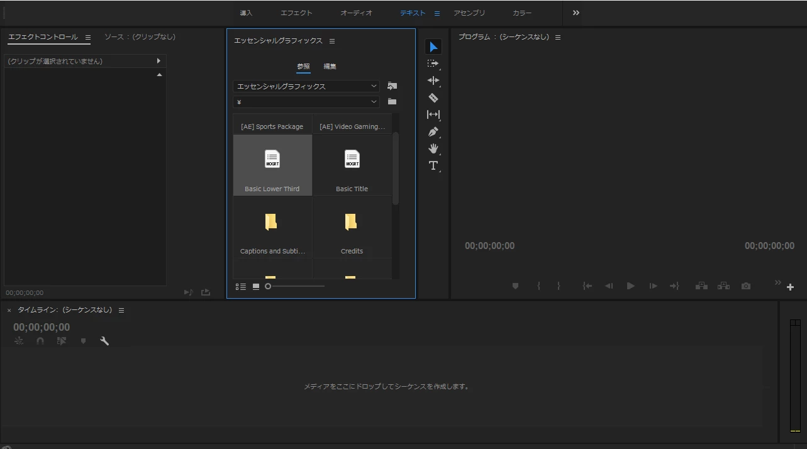This screenshot has width=807, height=449.
Task: Export frame with the camera icon
Action: click(746, 286)
